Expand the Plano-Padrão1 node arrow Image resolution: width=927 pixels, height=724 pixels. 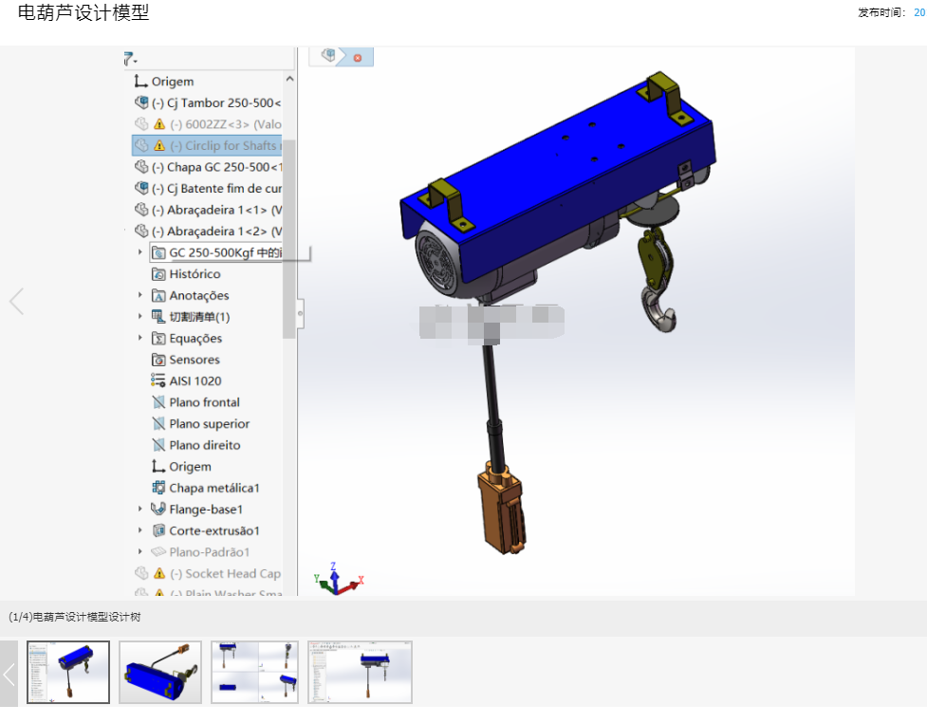[x=140, y=551]
